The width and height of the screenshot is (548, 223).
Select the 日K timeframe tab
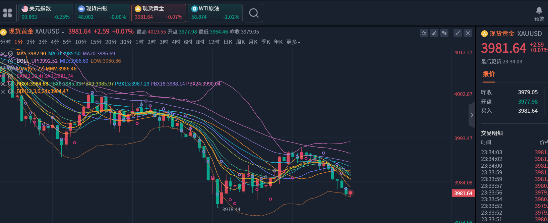coord(228,42)
